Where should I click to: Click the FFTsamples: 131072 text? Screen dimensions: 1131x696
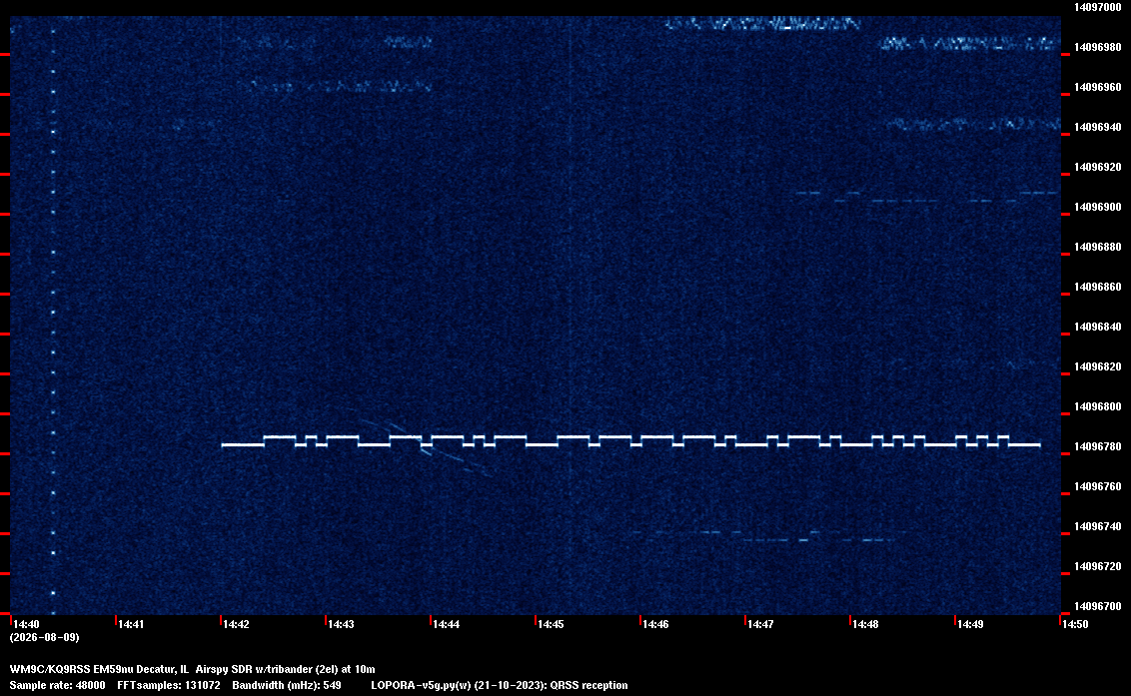coord(169,685)
